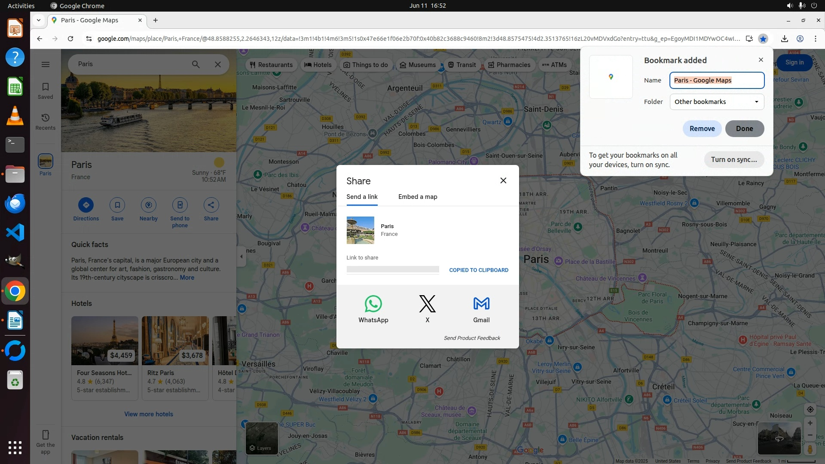Viewport: 825px width, 464px height.
Task: Open Chrome tab search dropdown
Action: click(x=39, y=20)
